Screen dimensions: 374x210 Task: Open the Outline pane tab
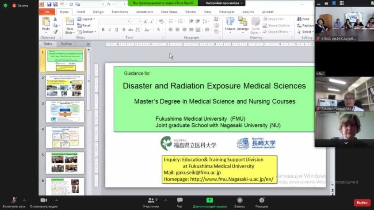click(66, 44)
